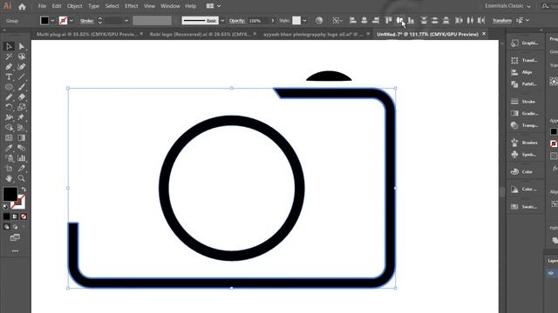
Task: Open the Object menu
Action: [x=74, y=6]
